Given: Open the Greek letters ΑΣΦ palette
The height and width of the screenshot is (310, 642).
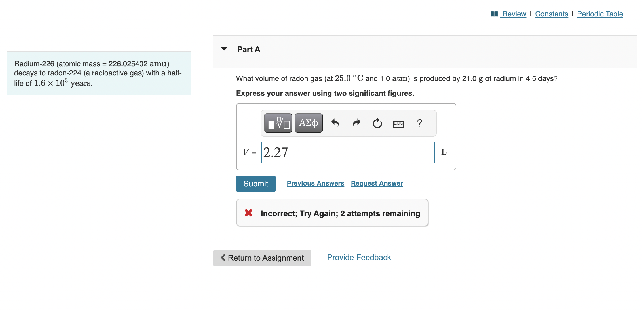Looking at the screenshot, I should (308, 123).
